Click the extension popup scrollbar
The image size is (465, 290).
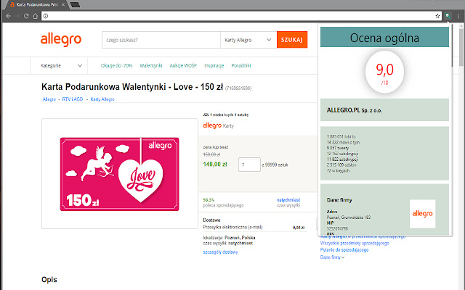451,44
